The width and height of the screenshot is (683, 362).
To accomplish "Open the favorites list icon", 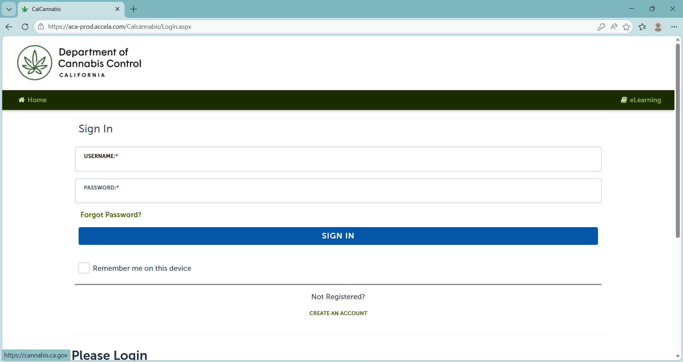I will pyautogui.click(x=642, y=27).
